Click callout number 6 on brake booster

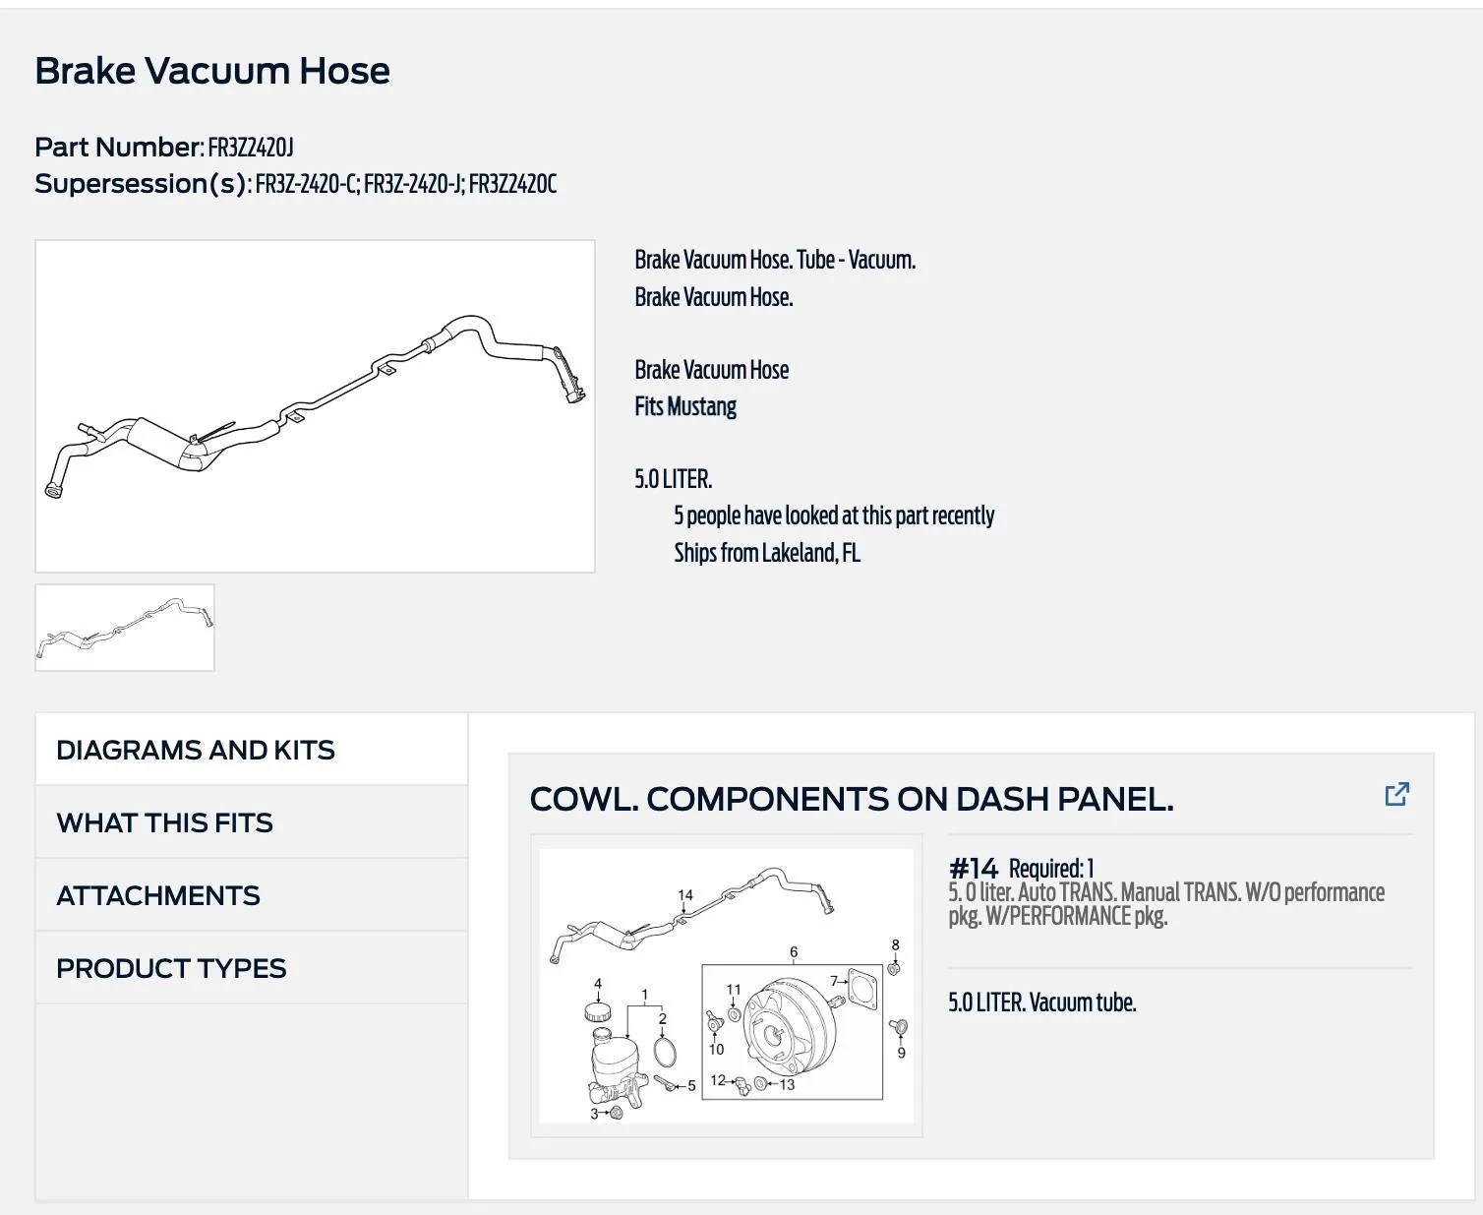794,952
